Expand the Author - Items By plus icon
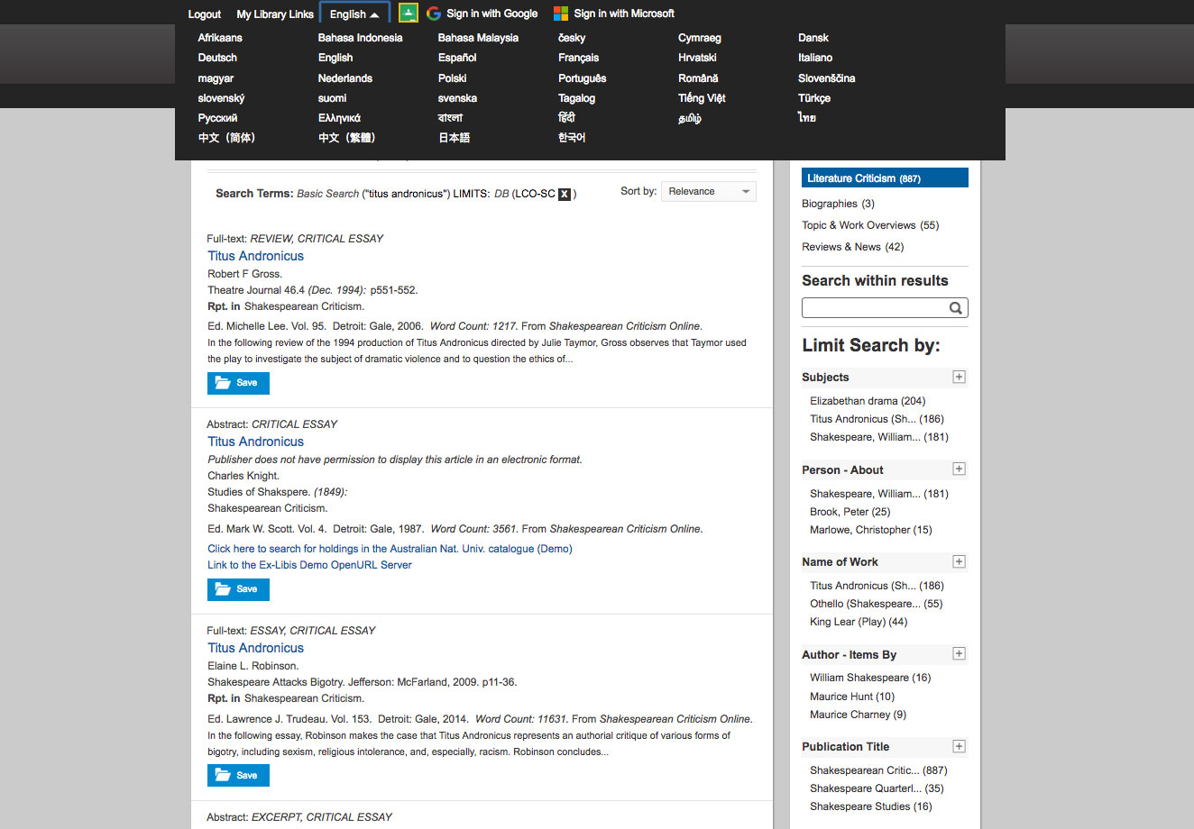 [959, 653]
